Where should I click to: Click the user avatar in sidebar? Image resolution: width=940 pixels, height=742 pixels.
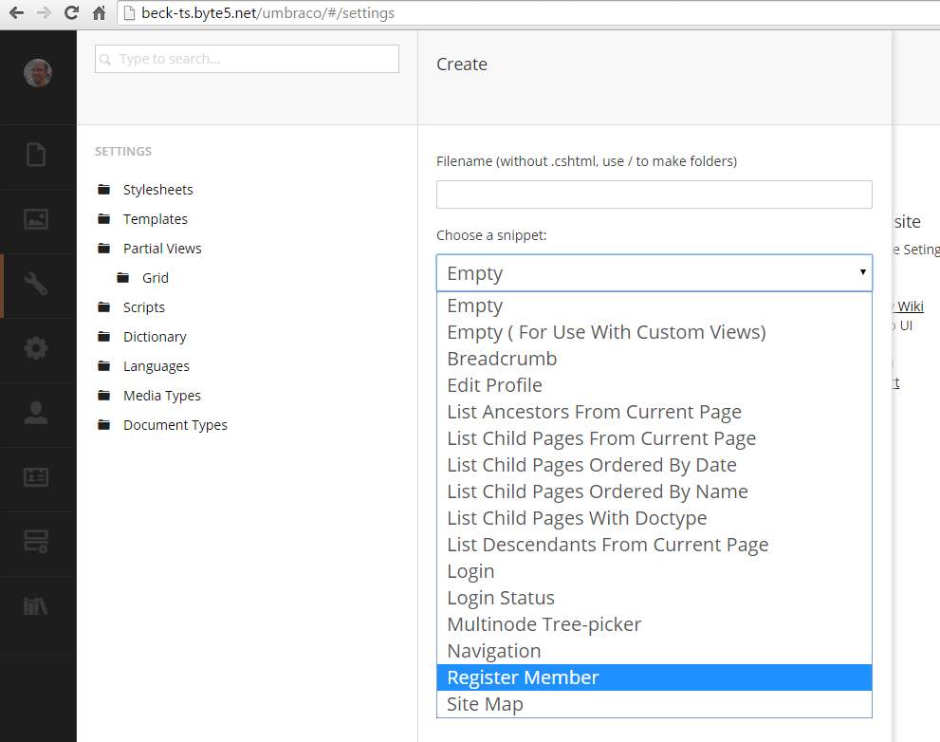pyautogui.click(x=38, y=73)
